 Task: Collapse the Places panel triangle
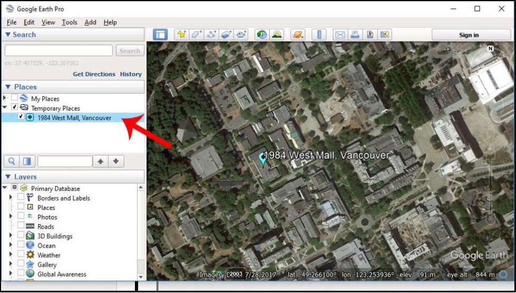(8, 87)
